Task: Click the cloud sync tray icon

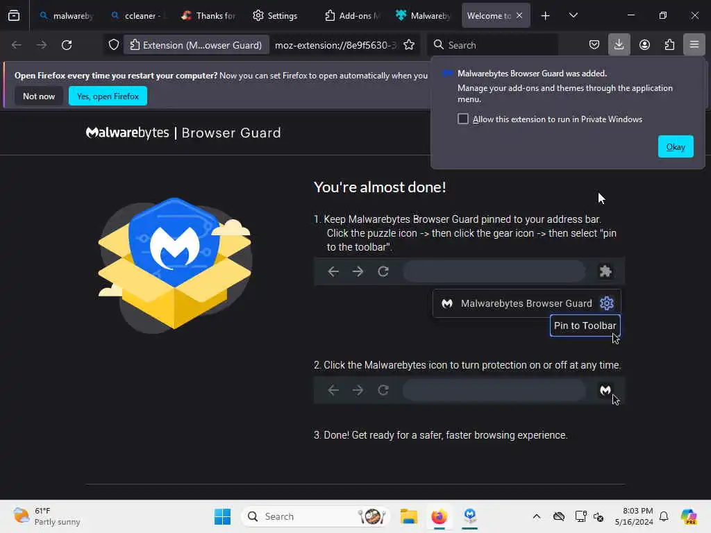Action: click(x=559, y=516)
